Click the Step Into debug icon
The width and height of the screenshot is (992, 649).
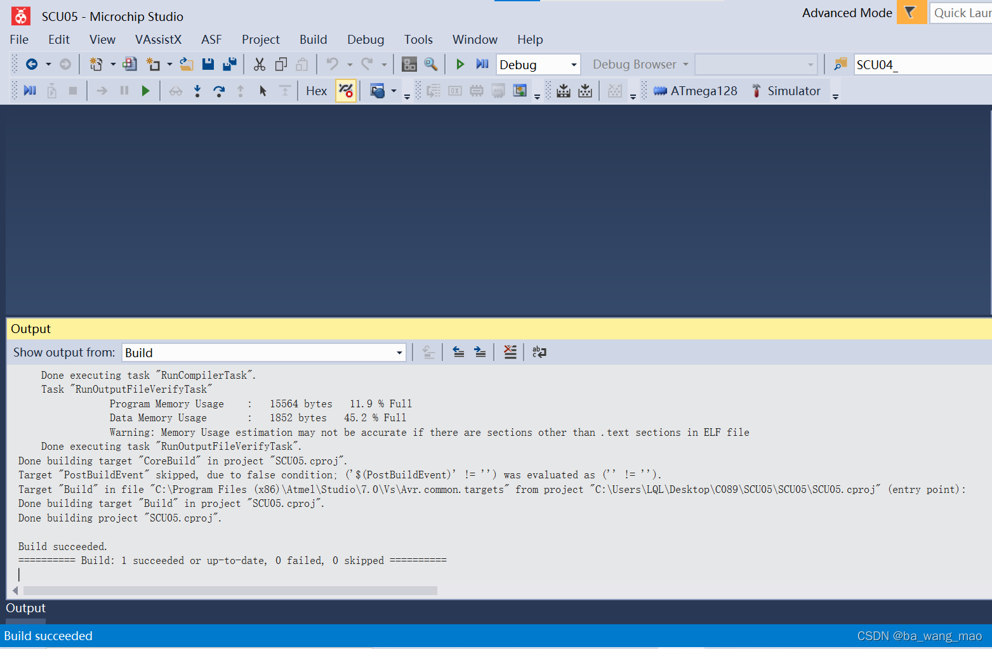point(197,91)
